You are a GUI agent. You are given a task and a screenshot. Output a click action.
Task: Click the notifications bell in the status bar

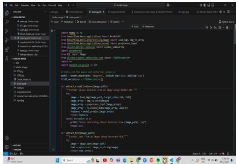[228, 154]
